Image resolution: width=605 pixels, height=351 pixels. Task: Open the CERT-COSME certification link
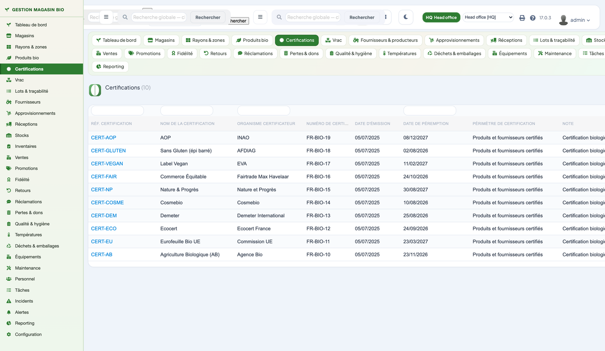click(x=108, y=203)
